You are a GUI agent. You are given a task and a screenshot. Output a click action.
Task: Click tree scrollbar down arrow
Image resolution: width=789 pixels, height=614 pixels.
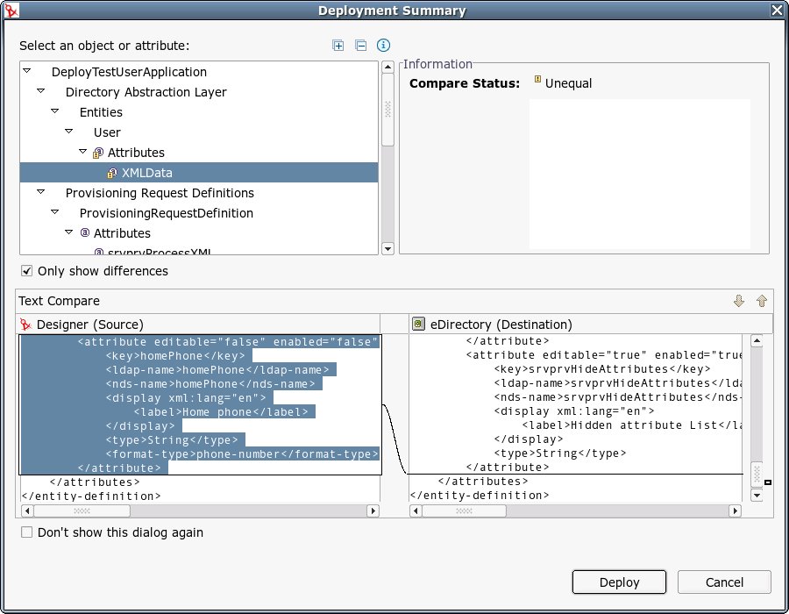click(387, 248)
